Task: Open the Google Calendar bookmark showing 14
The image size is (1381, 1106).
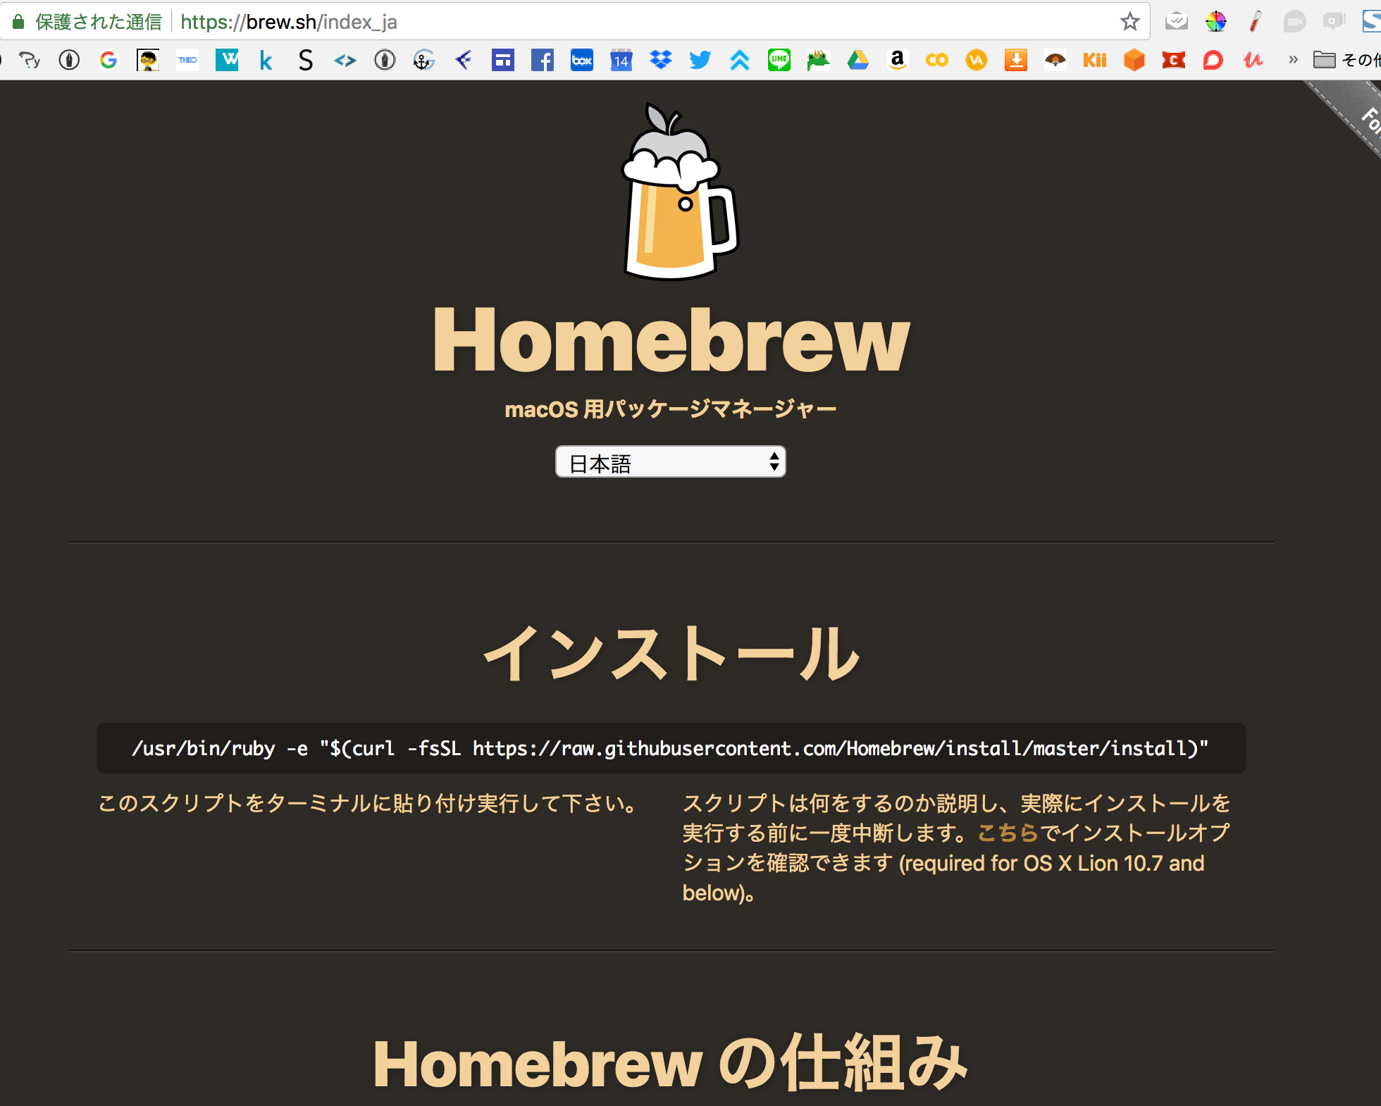Action: pyautogui.click(x=621, y=61)
